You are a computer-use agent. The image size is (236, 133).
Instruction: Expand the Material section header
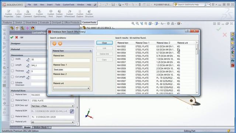(28, 49)
